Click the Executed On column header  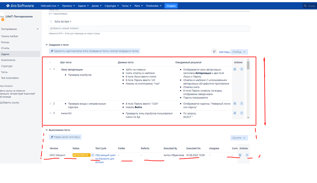(x=193, y=148)
